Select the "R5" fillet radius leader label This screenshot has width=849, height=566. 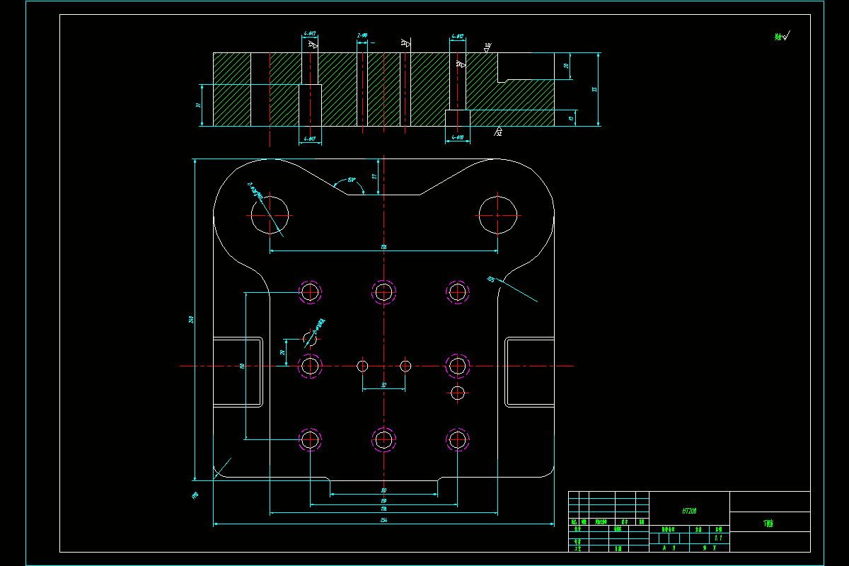tap(490, 279)
